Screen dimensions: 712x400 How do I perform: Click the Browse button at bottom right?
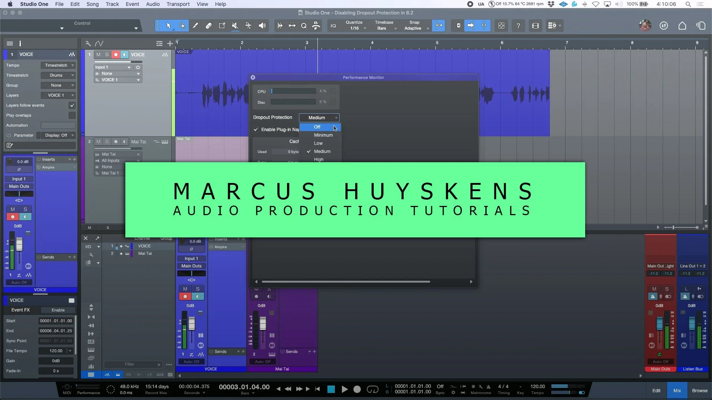point(699,390)
